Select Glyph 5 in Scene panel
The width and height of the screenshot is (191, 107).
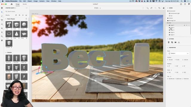click(x=172, y=35)
